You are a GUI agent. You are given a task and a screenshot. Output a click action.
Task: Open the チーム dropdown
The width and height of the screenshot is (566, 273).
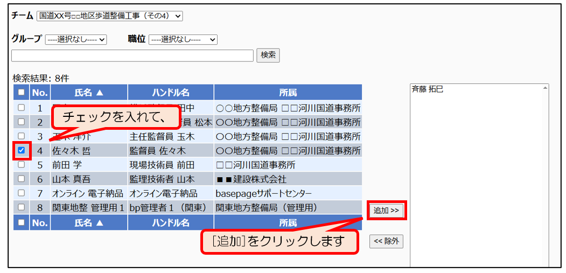(x=110, y=16)
